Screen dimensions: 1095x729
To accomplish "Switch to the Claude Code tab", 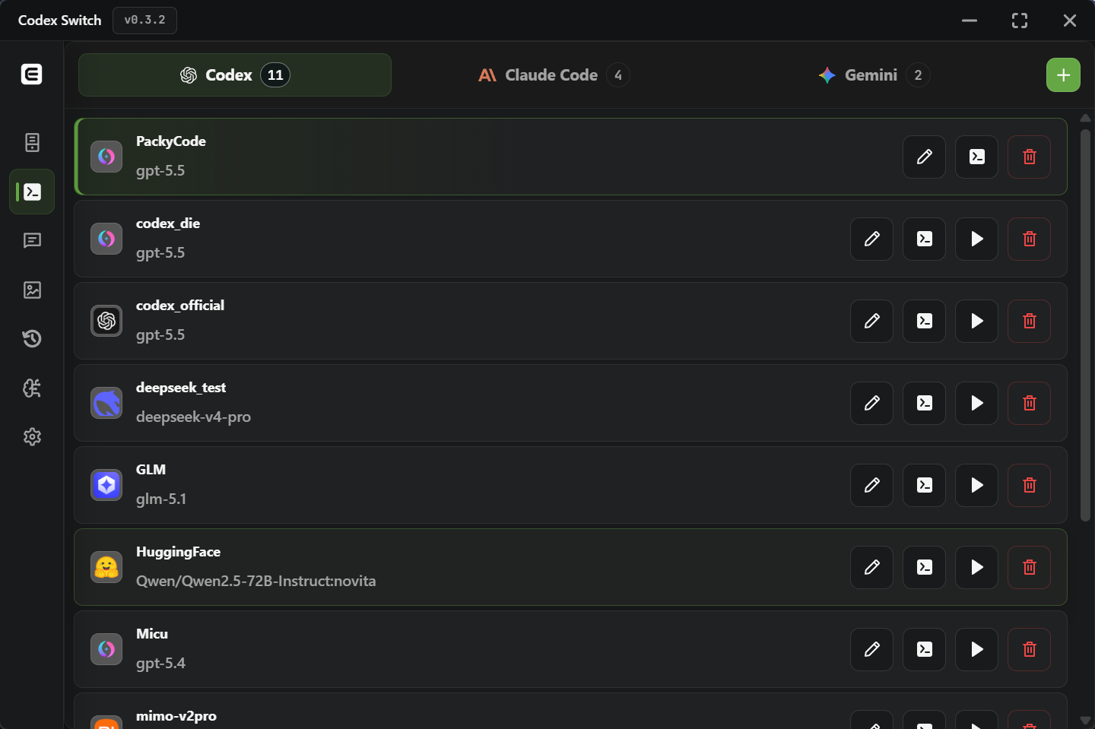I will coord(554,74).
